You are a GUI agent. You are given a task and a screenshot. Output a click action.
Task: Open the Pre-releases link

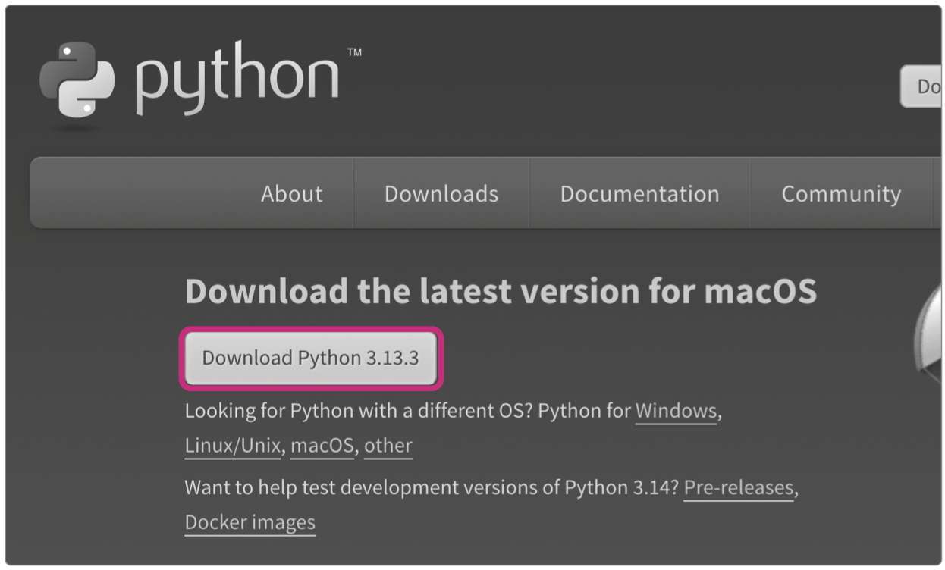pos(738,487)
